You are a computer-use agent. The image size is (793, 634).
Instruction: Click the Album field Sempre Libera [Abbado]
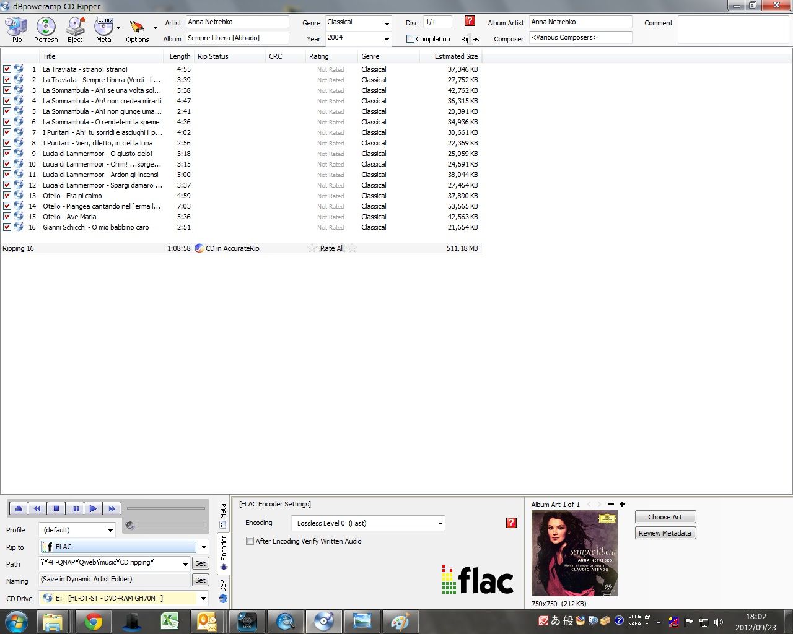(x=238, y=38)
